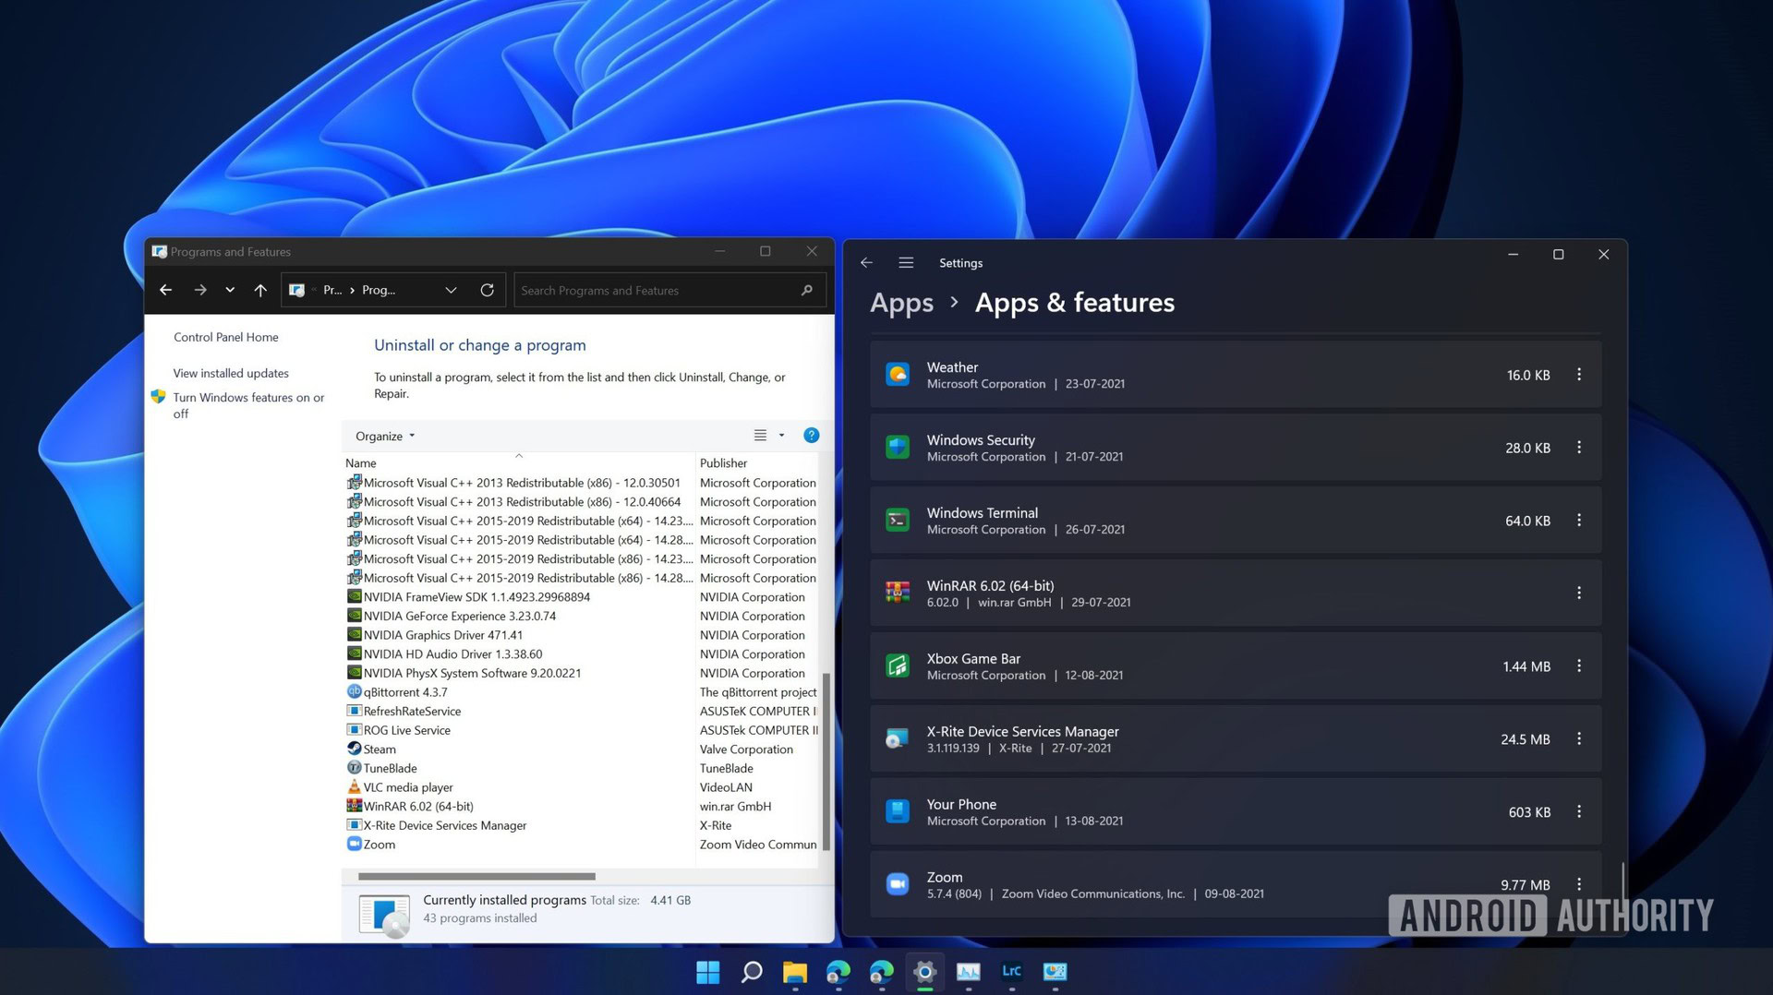
Task: Click the back arrow in Settings window
Action: (866, 263)
